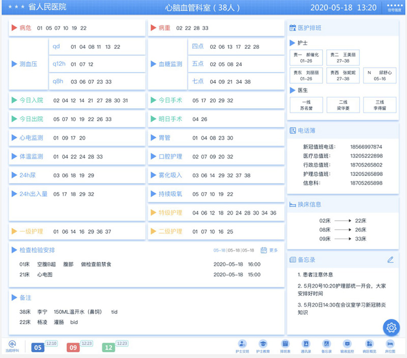
Task: Select nurse card 责二 王美丽
Action: pos(343,57)
